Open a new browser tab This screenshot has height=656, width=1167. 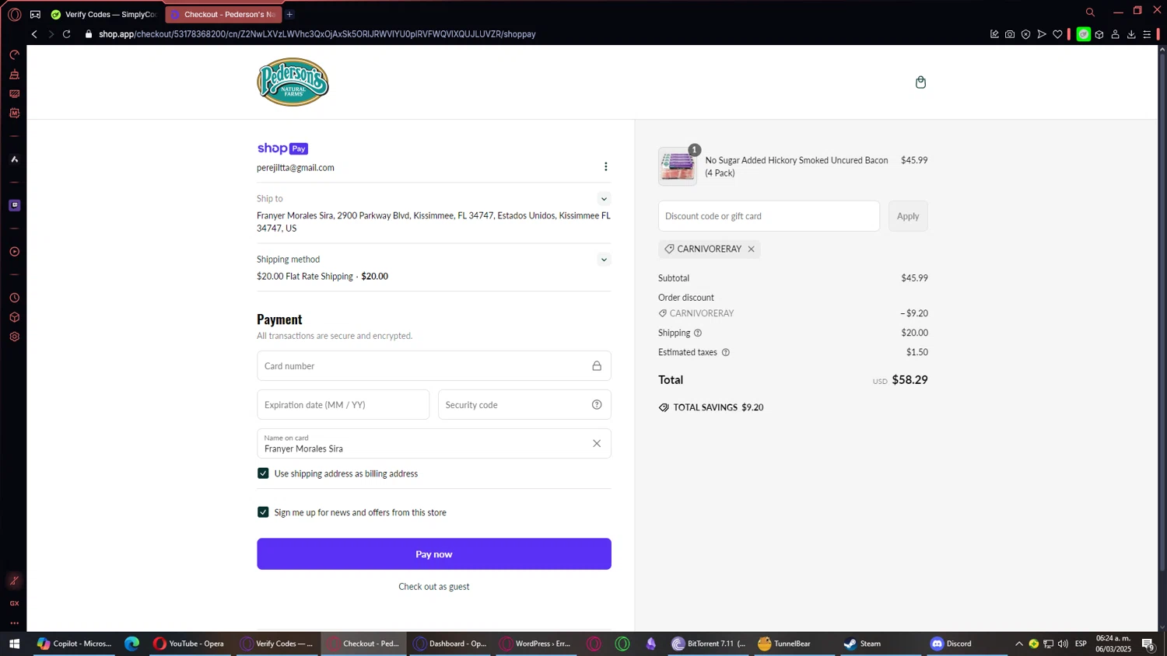[x=289, y=14]
